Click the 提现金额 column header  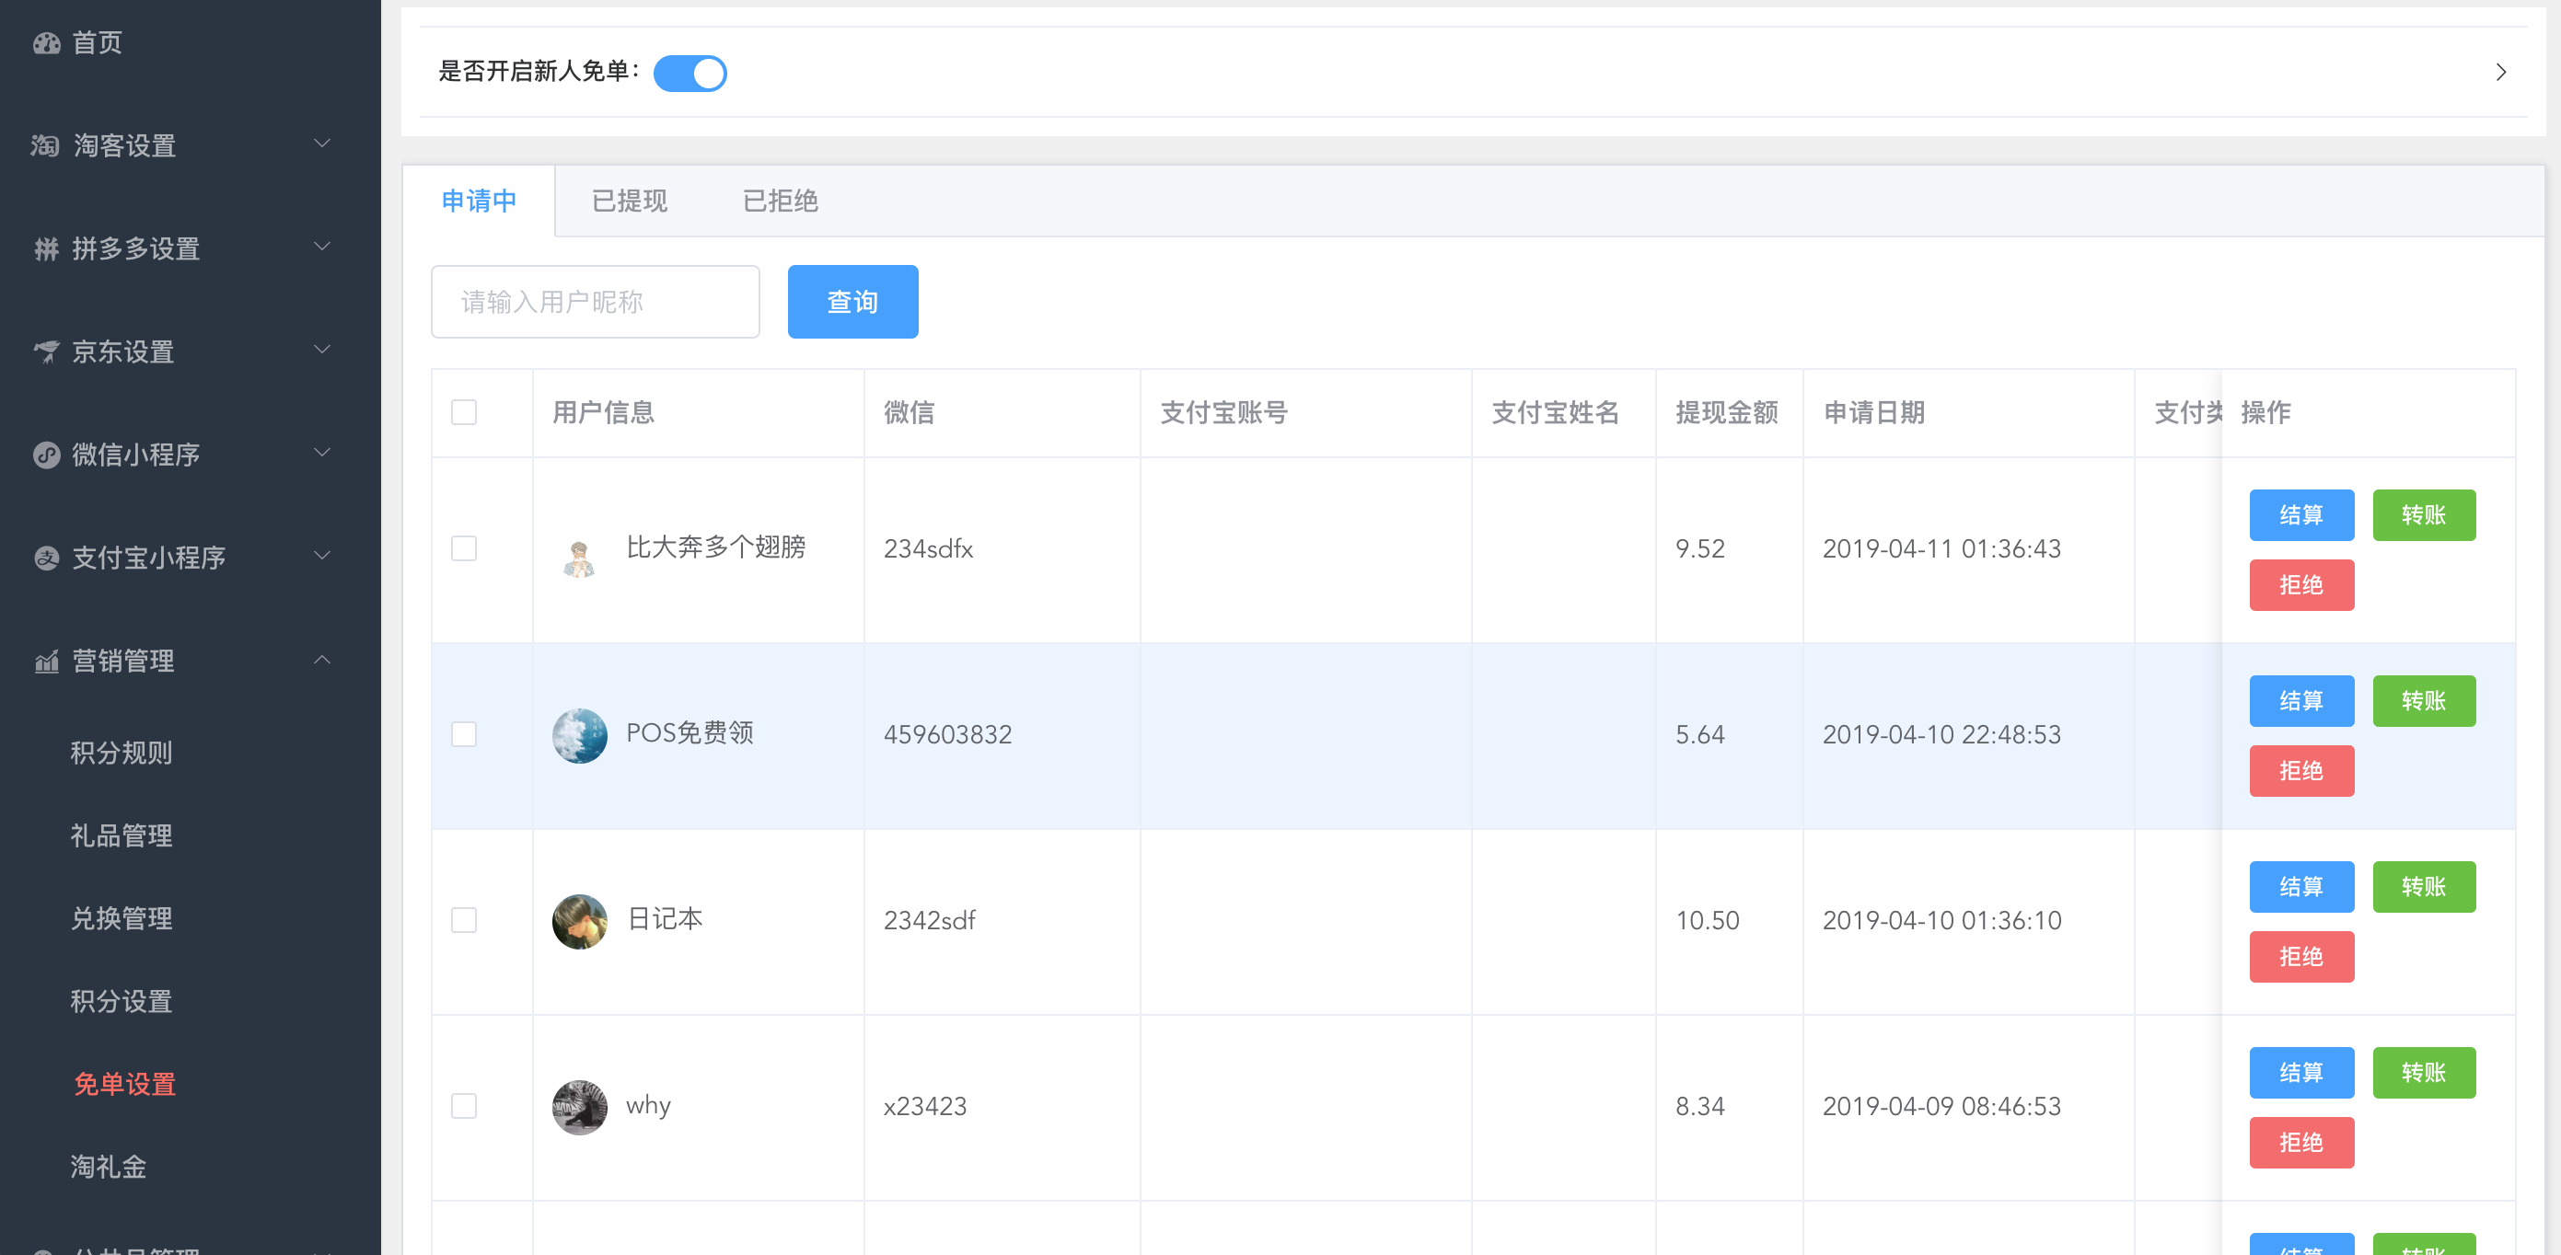click(x=1727, y=412)
